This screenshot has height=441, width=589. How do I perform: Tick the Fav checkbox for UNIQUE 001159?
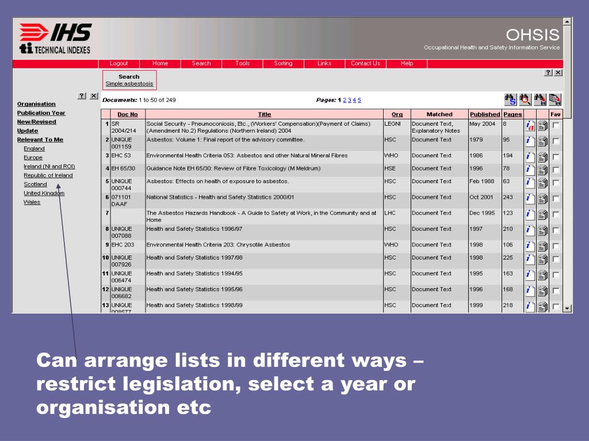pyautogui.click(x=556, y=141)
